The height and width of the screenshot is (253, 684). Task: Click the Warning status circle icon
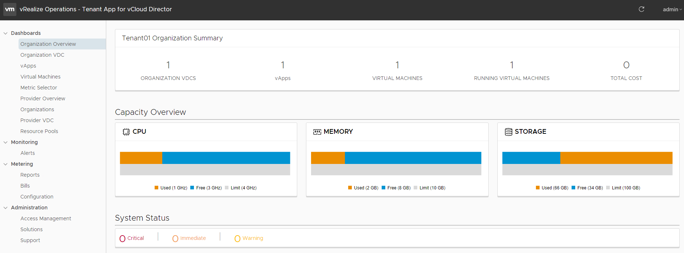238,238
